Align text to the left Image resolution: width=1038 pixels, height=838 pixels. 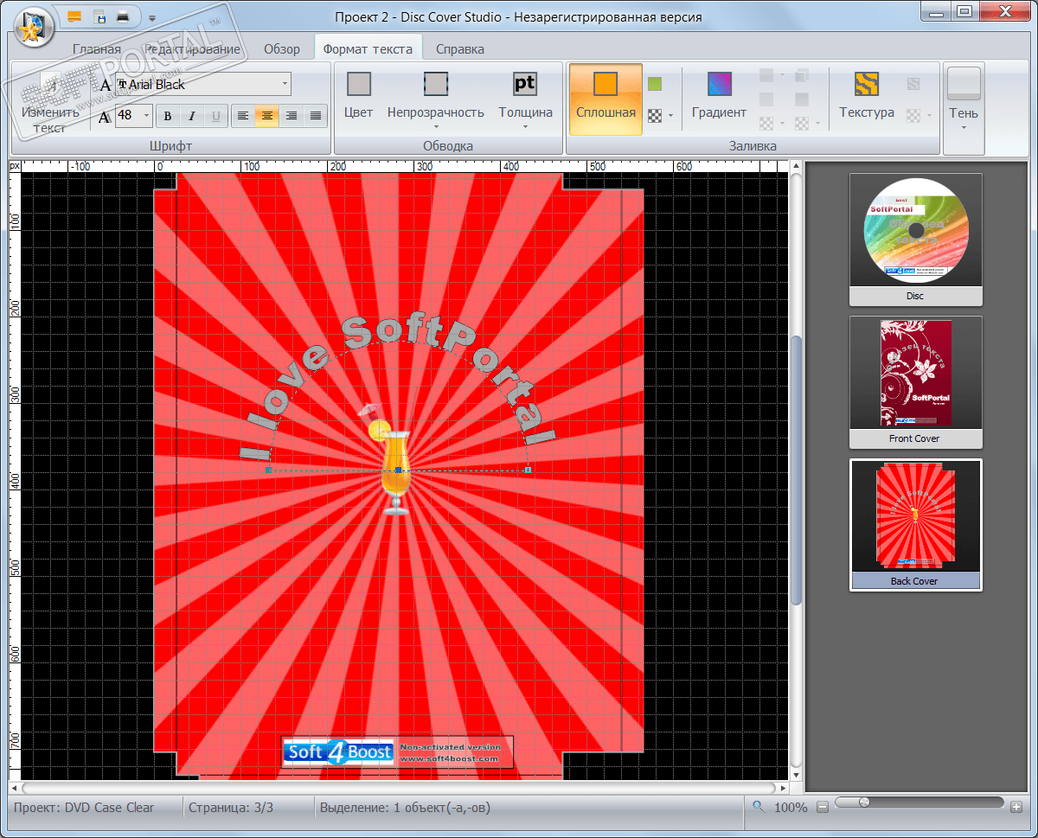click(x=243, y=116)
